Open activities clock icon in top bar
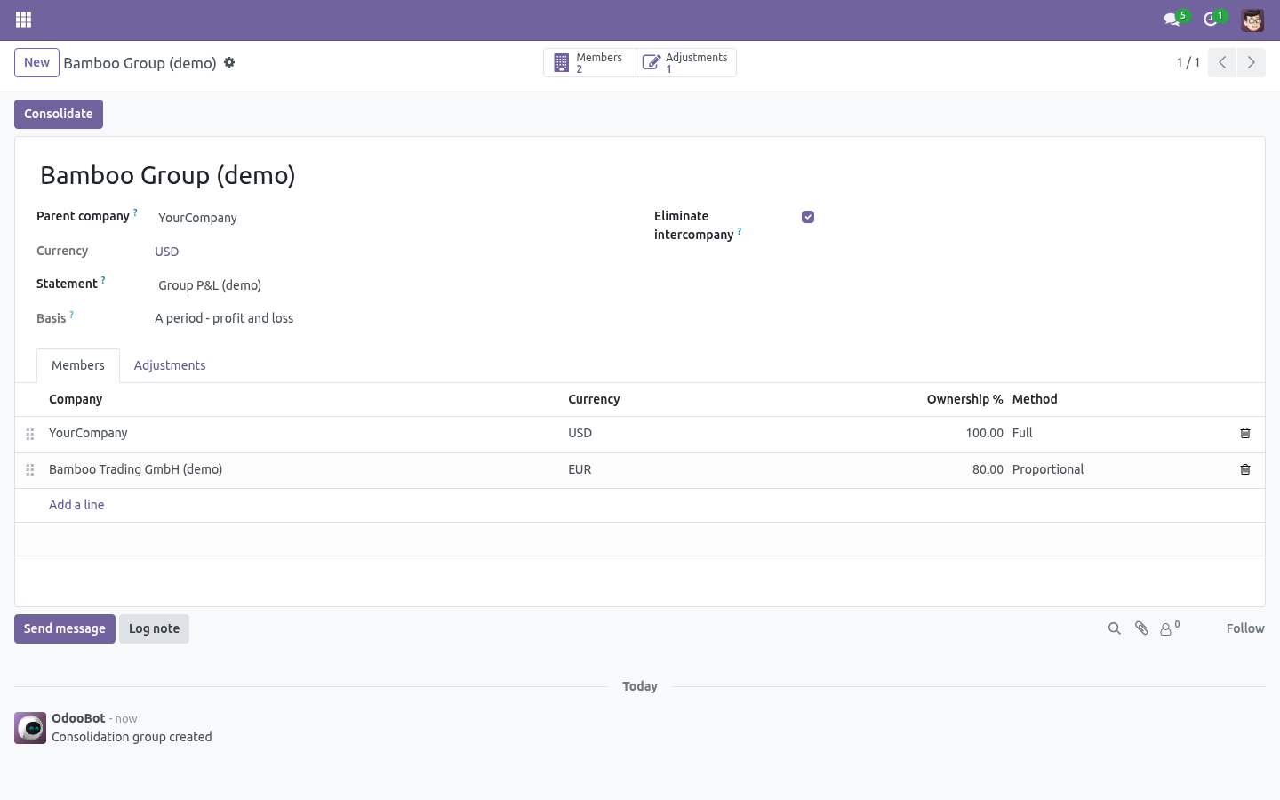 click(x=1210, y=20)
